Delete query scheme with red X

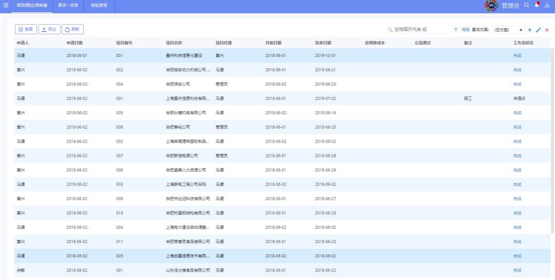pos(547,30)
